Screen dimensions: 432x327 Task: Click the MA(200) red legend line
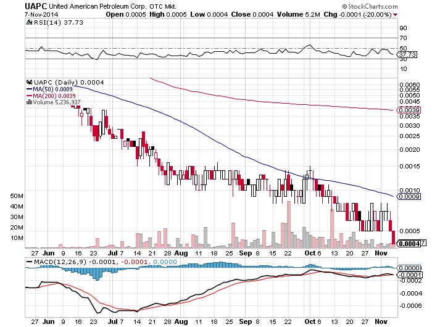(x=29, y=96)
